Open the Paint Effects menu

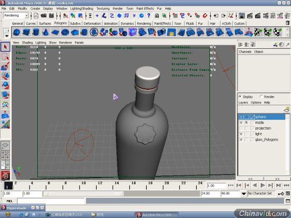point(145,9)
